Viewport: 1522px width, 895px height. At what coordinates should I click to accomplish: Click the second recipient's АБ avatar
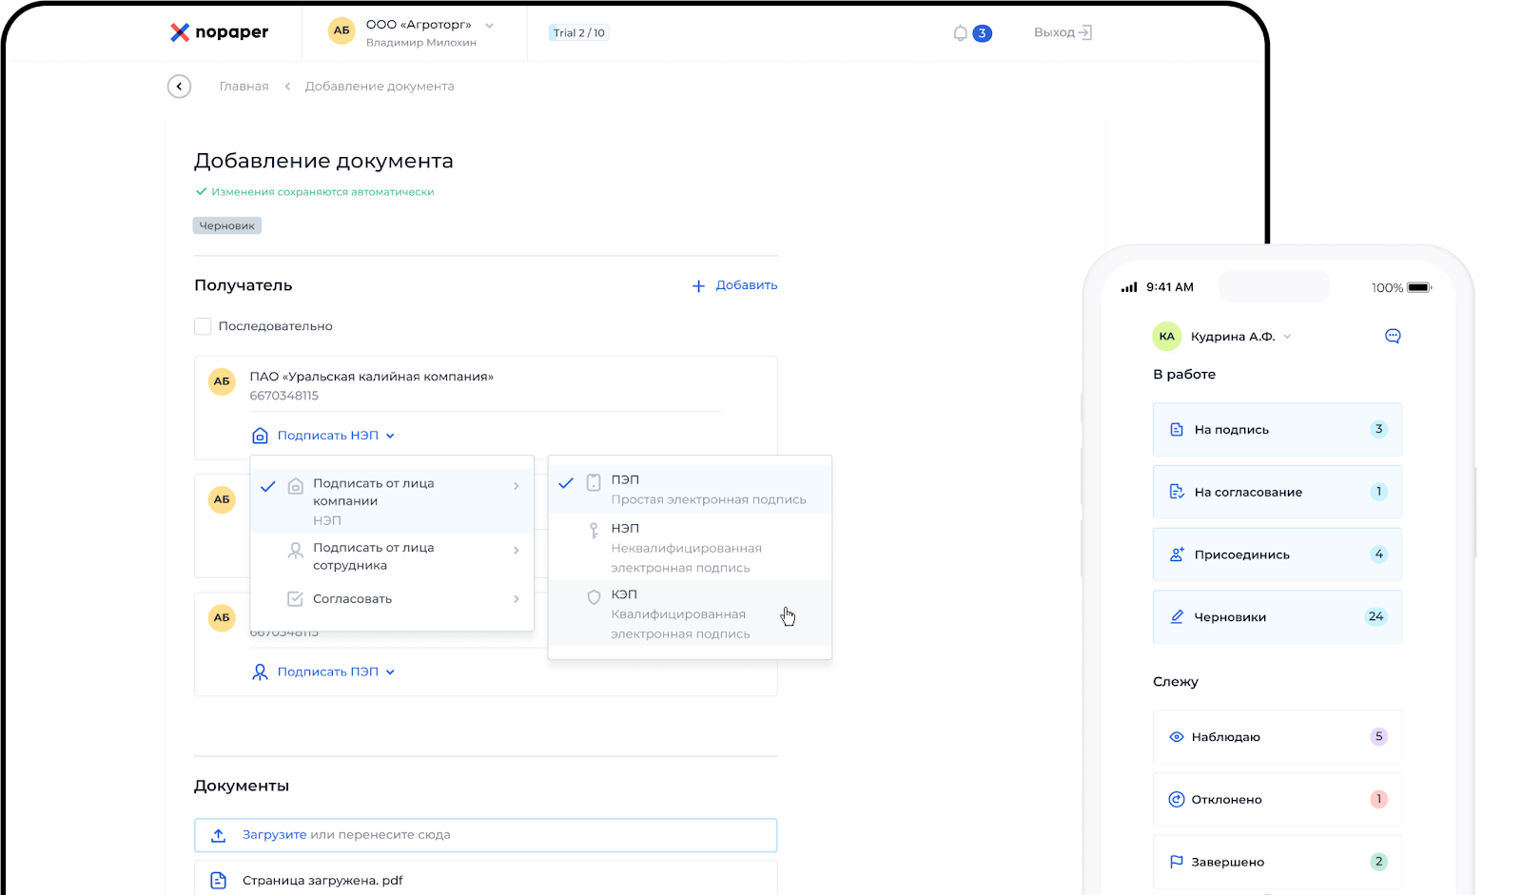pos(222,499)
